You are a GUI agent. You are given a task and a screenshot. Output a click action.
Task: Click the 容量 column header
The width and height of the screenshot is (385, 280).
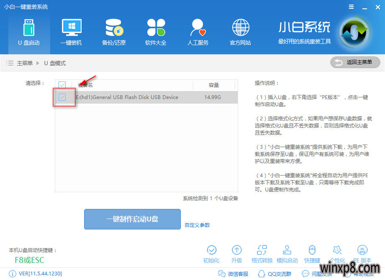pyautogui.click(x=213, y=85)
